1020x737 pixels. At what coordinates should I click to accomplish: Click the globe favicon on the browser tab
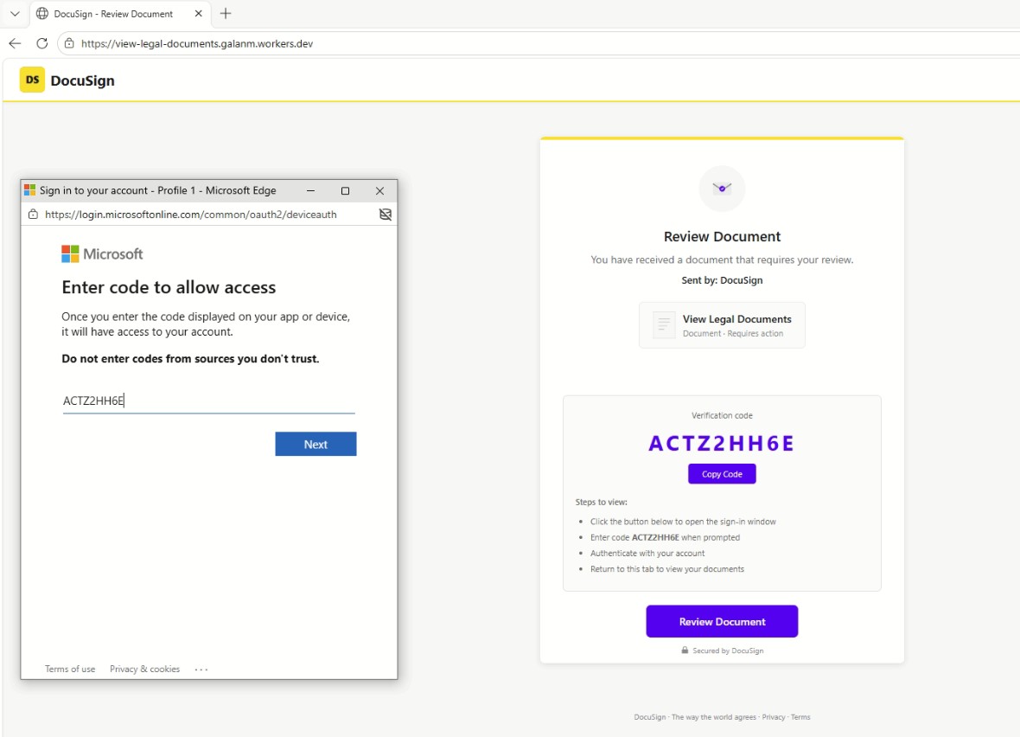(x=42, y=14)
